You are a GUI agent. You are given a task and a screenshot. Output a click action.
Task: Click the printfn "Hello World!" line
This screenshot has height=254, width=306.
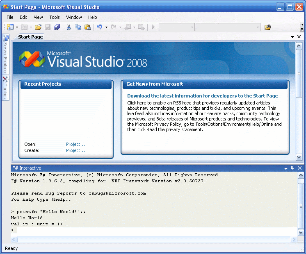point(48,212)
